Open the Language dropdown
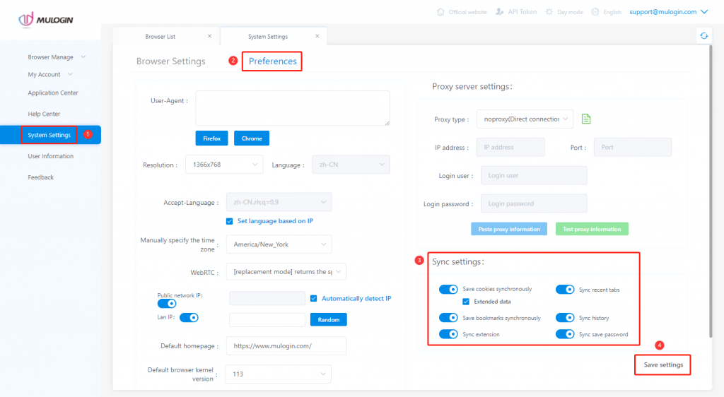 coord(351,165)
